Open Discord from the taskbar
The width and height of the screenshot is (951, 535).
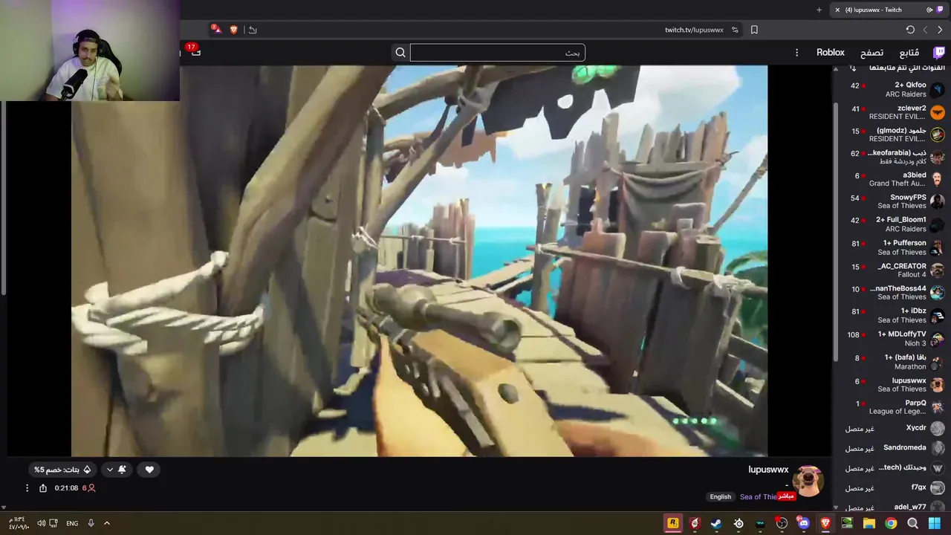point(803,523)
